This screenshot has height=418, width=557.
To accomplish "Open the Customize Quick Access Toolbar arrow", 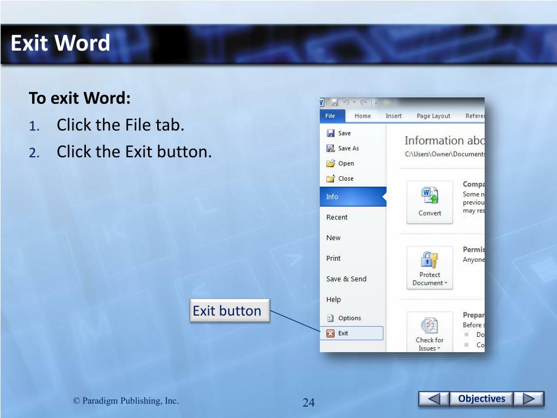I will pyautogui.click(x=376, y=103).
